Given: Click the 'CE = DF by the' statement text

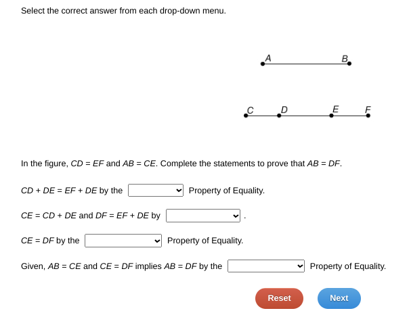Looking at the screenshot, I should click(x=50, y=241).
